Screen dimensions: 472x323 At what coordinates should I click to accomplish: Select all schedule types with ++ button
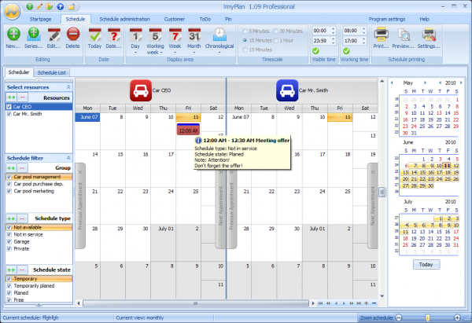[12, 218]
